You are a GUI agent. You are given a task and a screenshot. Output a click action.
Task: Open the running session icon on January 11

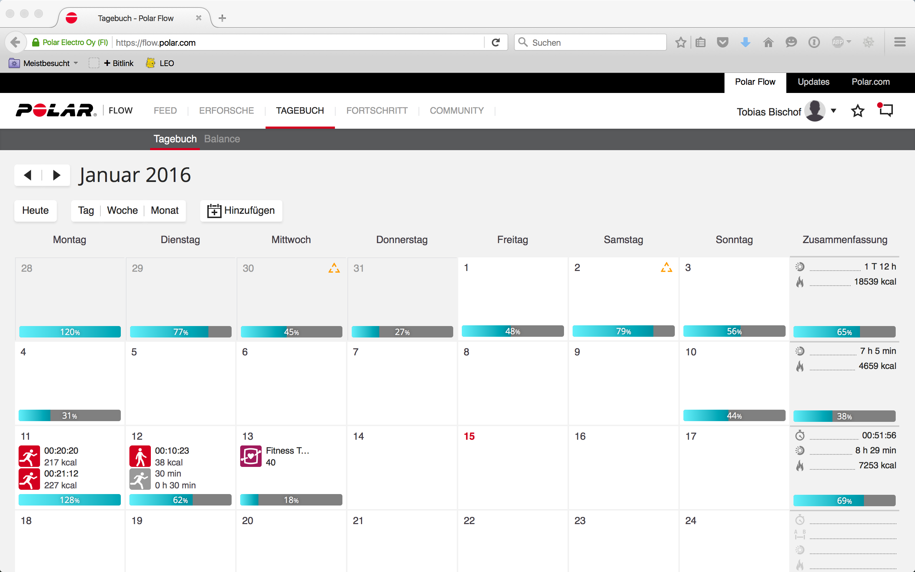point(29,456)
